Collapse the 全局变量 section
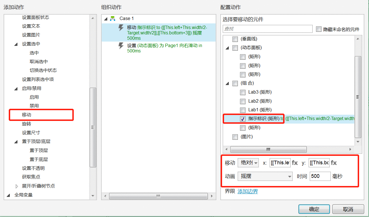The image size is (369, 217). tap(8, 195)
